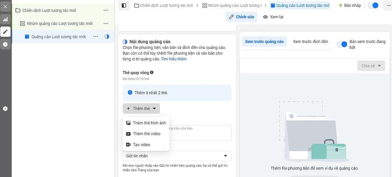The height and width of the screenshot is (177, 392).
Task: Open the clock history icon
Action: 5,44
